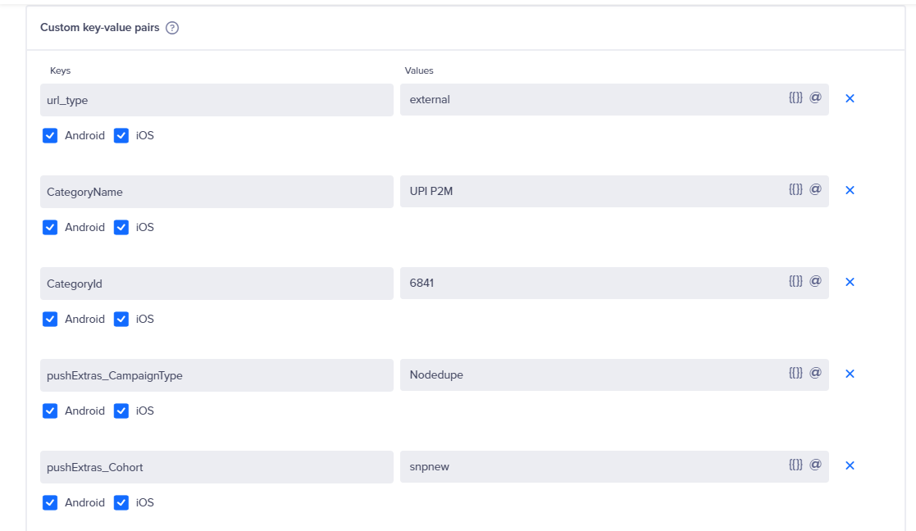
Task: Insert personalization braces in external value
Action: [x=795, y=98]
